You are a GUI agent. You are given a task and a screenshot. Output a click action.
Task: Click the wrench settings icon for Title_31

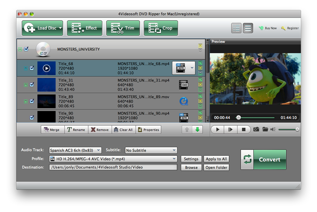[200, 79]
